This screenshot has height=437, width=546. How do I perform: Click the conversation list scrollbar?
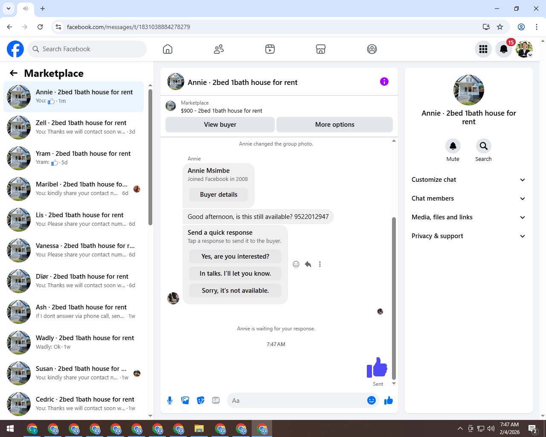150,157
